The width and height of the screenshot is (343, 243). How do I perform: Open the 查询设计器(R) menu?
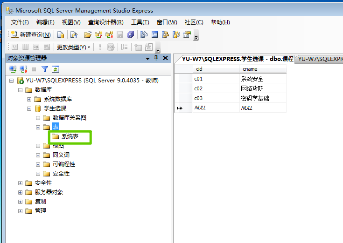click(x=105, y=22)
